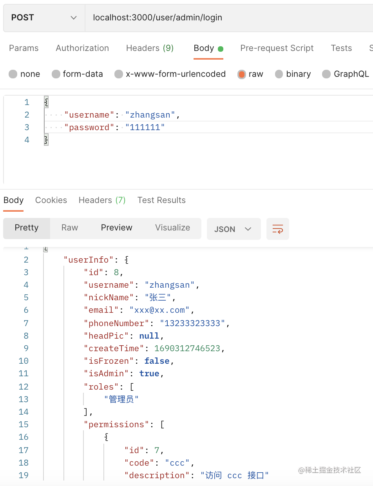Open the Authorization tab
The width and height of the screenshot is (373, 486).
[82, 48]
